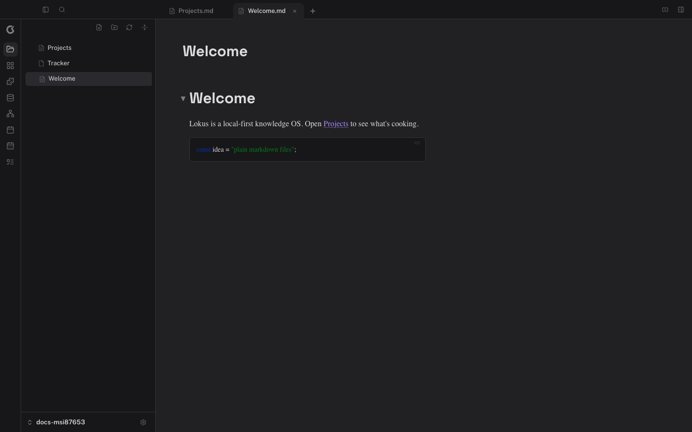Toggle split view icon in top bar
The height and width of the screenshot is (432, 692).
(x=665, y=10)
